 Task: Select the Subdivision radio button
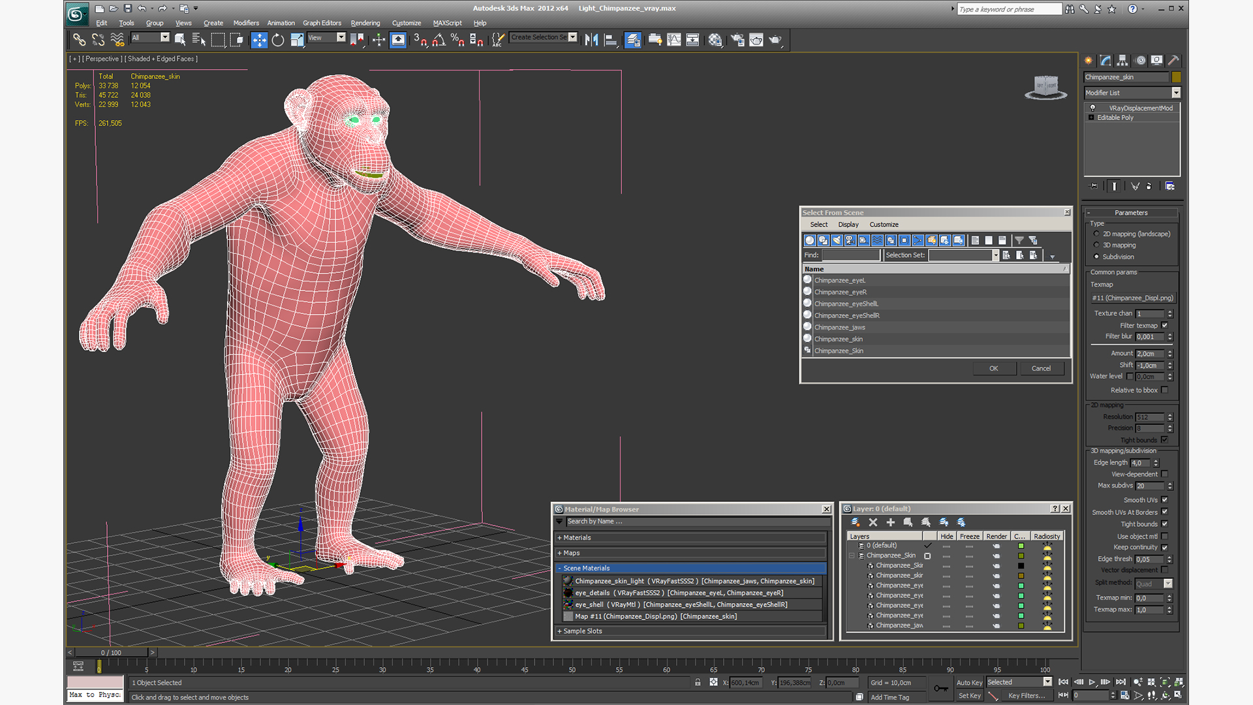[x=1096, y=257]
